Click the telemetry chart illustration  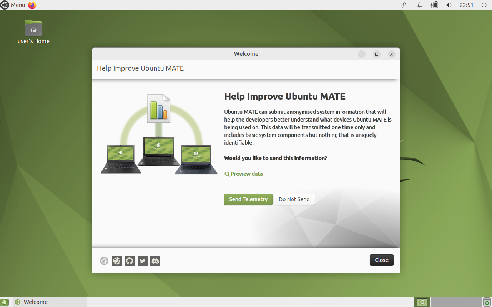click(159, 134)
